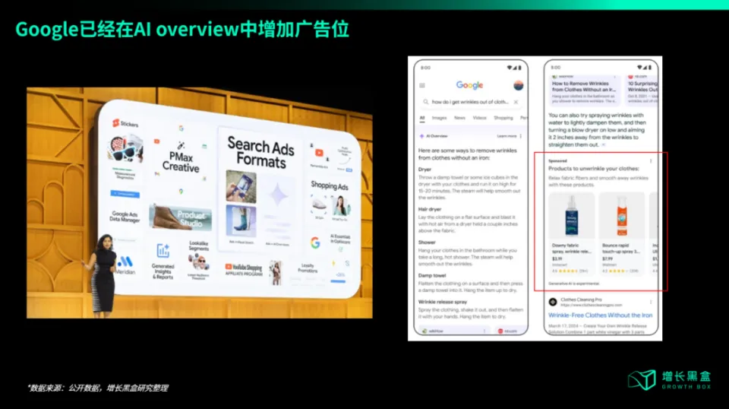The width and height of the screenshot is (729, 409).
Task: Switch to the News search tab
Action: tap(459, 119)
